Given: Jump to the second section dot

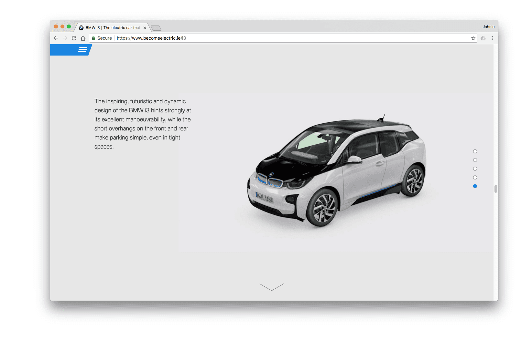Looking at the screenshot, I should 475,160.
